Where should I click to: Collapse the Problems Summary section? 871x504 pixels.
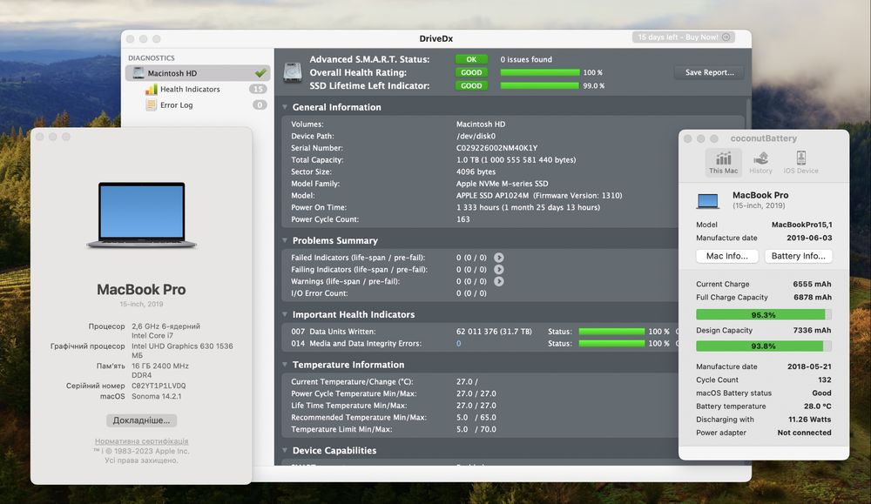click(285, 240)
